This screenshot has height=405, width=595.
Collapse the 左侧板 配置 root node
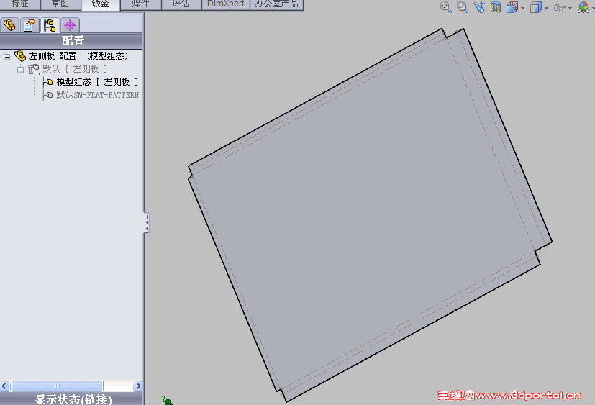[x=6, y=57]
